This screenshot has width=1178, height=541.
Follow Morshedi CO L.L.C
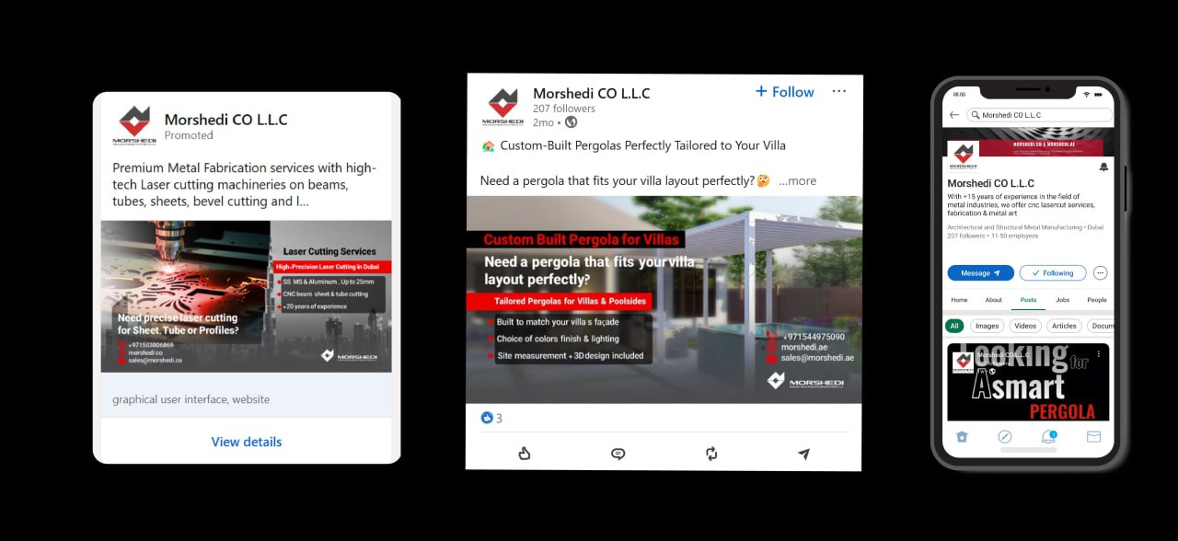coord(785,92)
